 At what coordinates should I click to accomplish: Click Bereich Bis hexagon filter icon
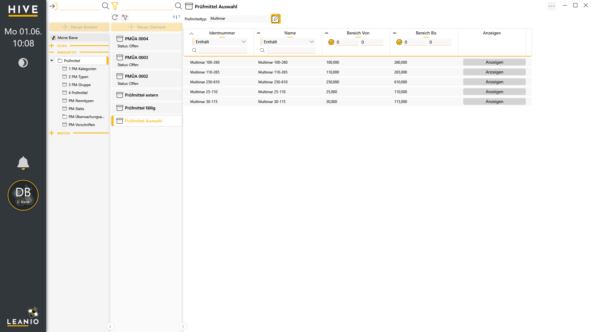click(x=399, y=42)
